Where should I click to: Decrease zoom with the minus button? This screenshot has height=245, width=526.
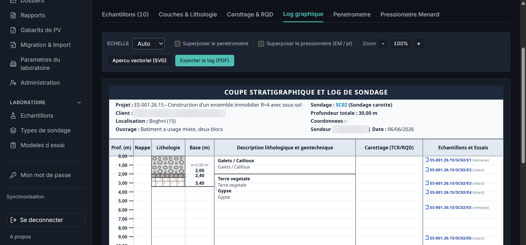383,44
